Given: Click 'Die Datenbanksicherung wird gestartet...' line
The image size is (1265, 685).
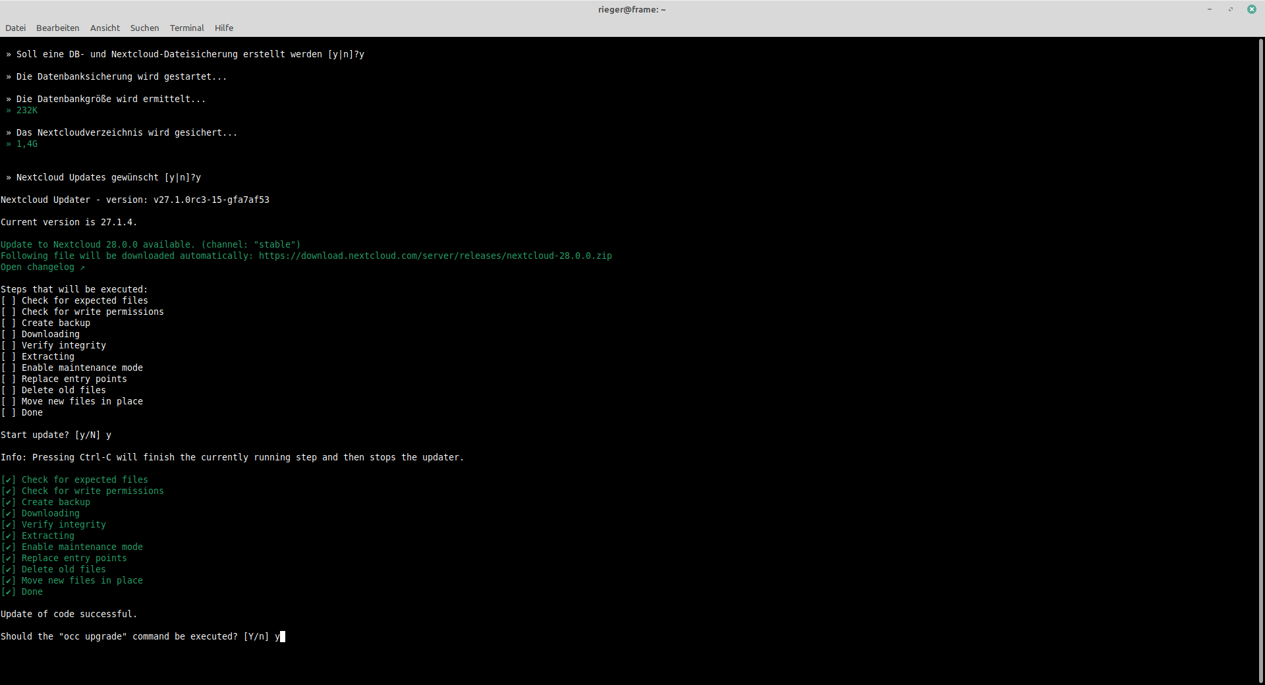Looking at the screenshot, I should click(x=117, y=76).
